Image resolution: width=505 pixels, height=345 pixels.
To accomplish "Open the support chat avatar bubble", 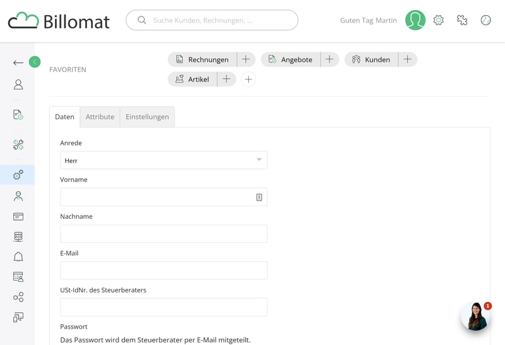I will click(x=475, y=317).
